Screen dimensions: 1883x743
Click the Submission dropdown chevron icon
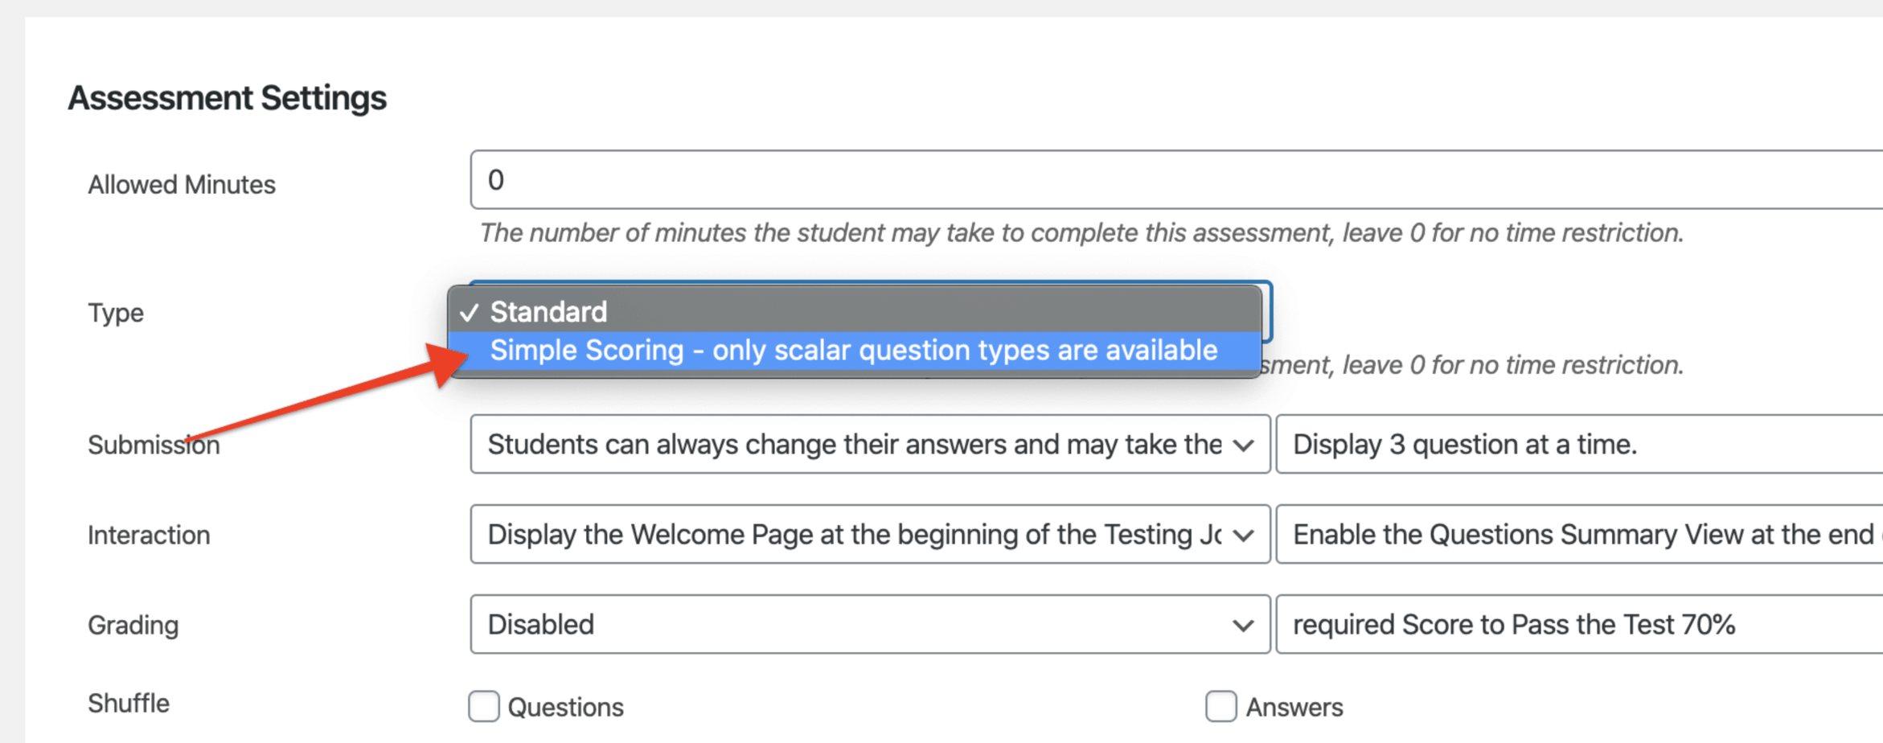(x=1245, y=444)
